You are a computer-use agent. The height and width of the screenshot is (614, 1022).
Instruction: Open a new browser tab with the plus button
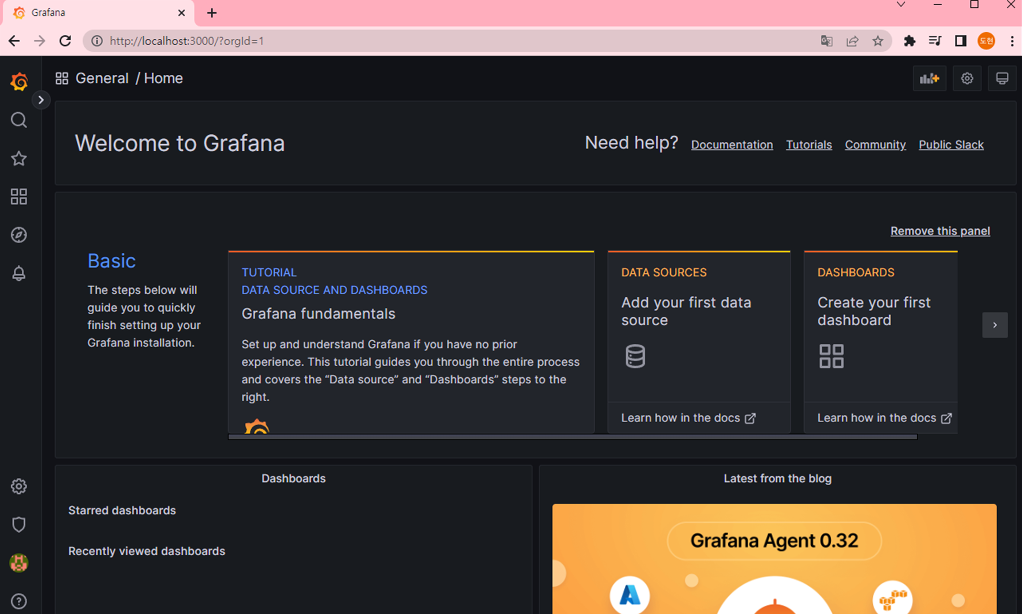tap(212, 13)
